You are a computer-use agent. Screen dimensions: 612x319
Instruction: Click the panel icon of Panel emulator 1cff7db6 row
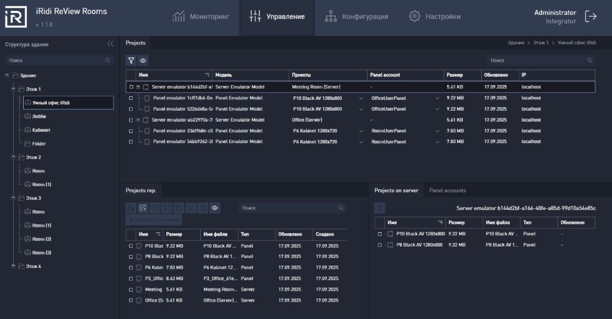tap(147, 98)
